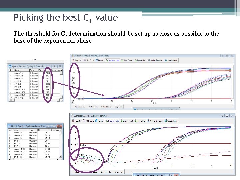Image resolution: width=240 pixels, height=180 pixels.
Task: Click Ignore First in the top analysis toolbar
Action: [140, 60]
